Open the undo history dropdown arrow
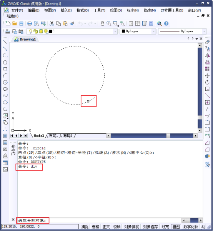Image resolution: width=213 pixels, height=231 pixels. point(85,23)
